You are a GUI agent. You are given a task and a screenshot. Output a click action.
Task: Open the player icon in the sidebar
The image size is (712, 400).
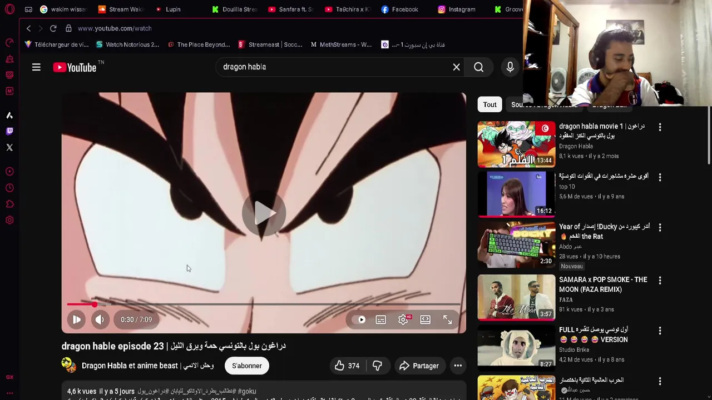(9, 172)
